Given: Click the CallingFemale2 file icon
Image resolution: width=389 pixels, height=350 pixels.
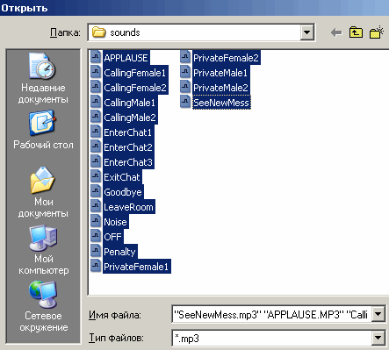Looking at the screenshot, I should pos(96,87).
